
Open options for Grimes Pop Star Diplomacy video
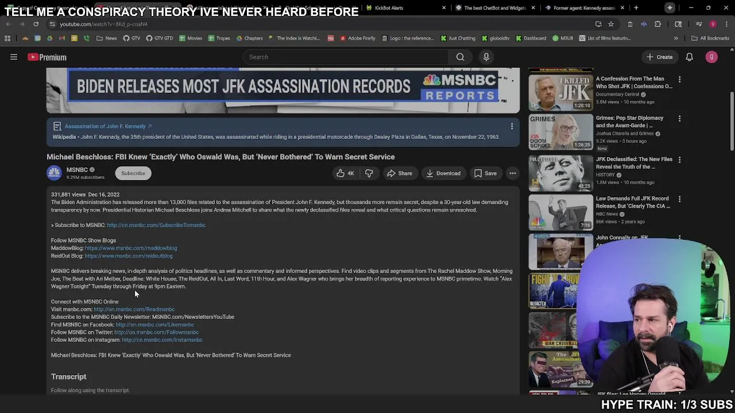(679, 118)
